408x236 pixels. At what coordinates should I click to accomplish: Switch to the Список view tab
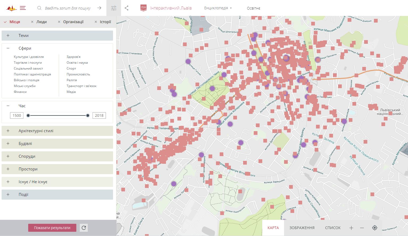[x=332, y=228]
